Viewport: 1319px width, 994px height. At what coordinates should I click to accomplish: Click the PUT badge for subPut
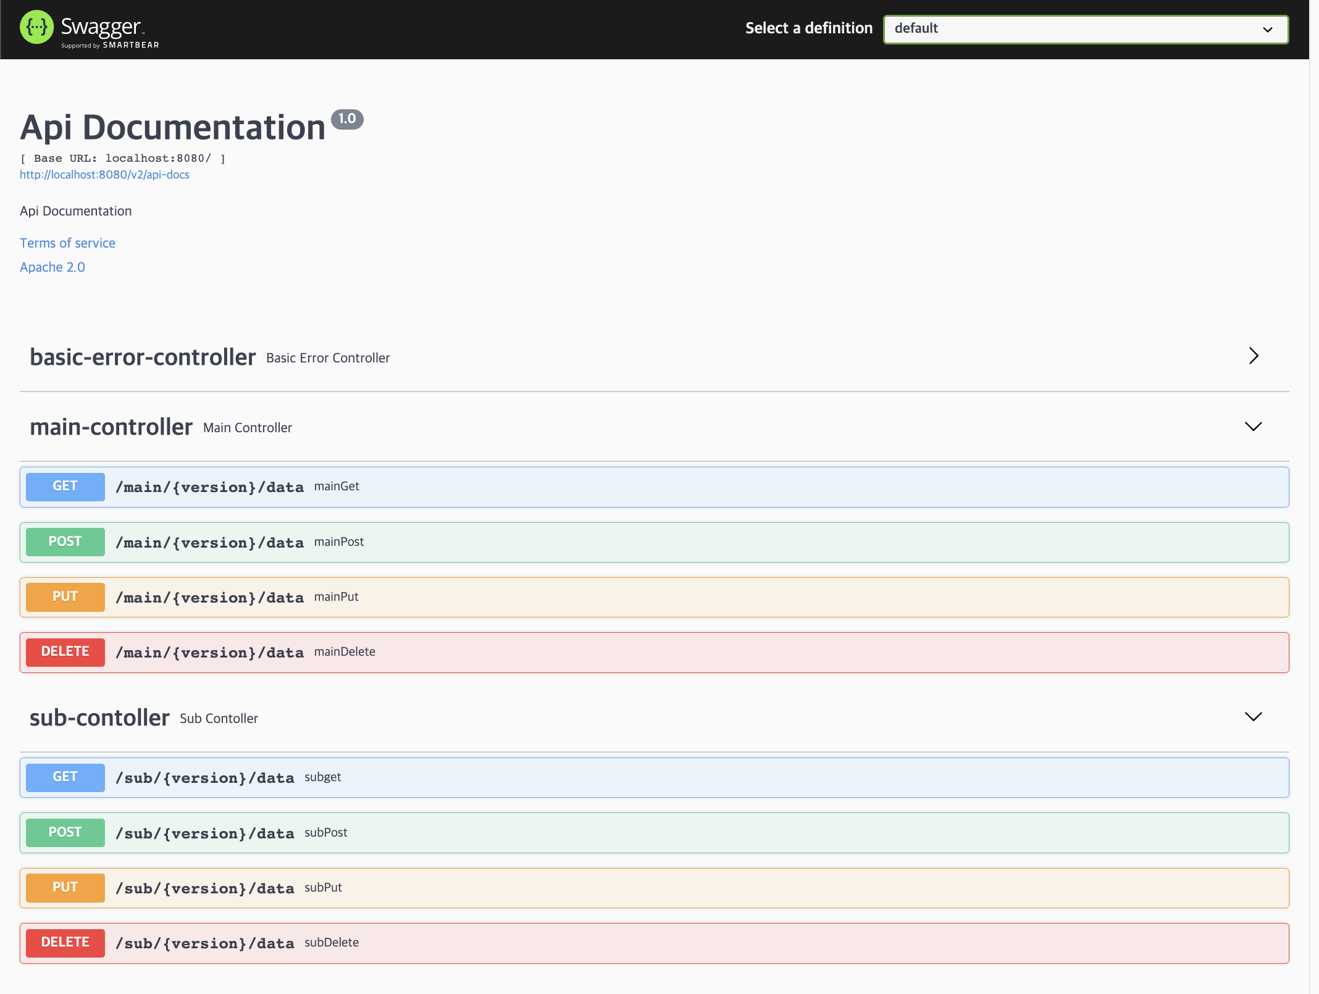pos(65,888)
